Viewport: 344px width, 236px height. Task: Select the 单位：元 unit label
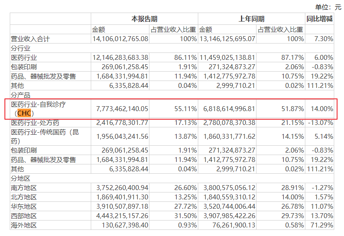pos(328,7)
